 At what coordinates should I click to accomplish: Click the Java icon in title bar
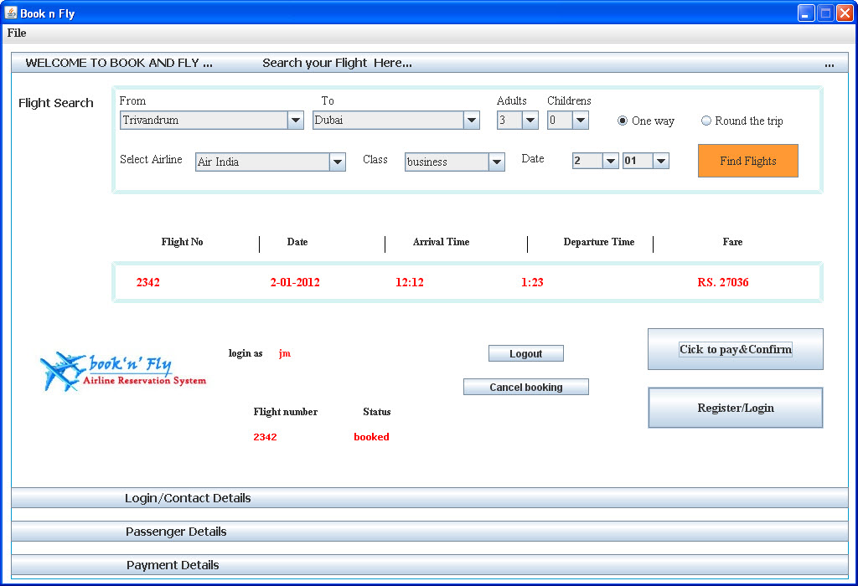tap(10, 13)
